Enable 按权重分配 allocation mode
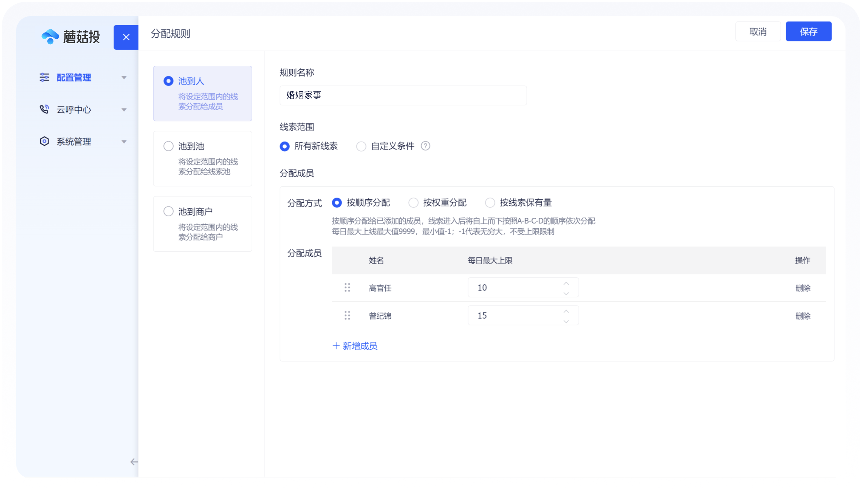Image resolution: width=862 pixels, height=491 pixels. click(x=413, y=203)
